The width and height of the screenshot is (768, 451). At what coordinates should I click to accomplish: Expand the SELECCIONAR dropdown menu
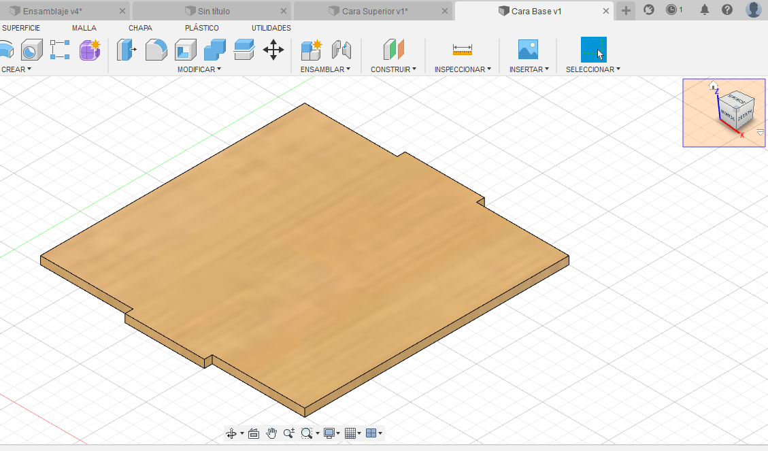[593, 69]
